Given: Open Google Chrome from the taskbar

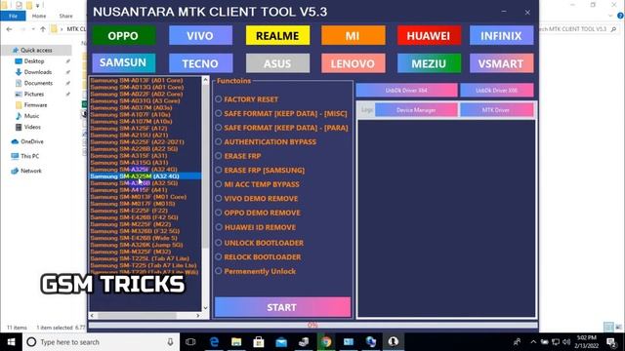Looking at the screenshot, I should 326,342.
